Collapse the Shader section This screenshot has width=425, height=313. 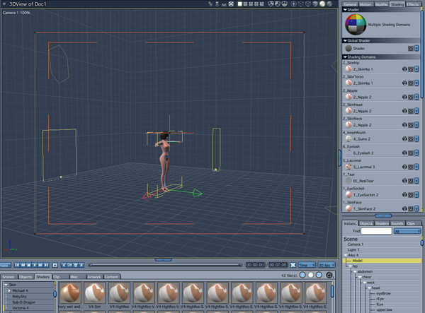point(345,9)
